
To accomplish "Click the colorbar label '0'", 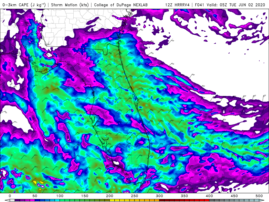I will (10, 196).
